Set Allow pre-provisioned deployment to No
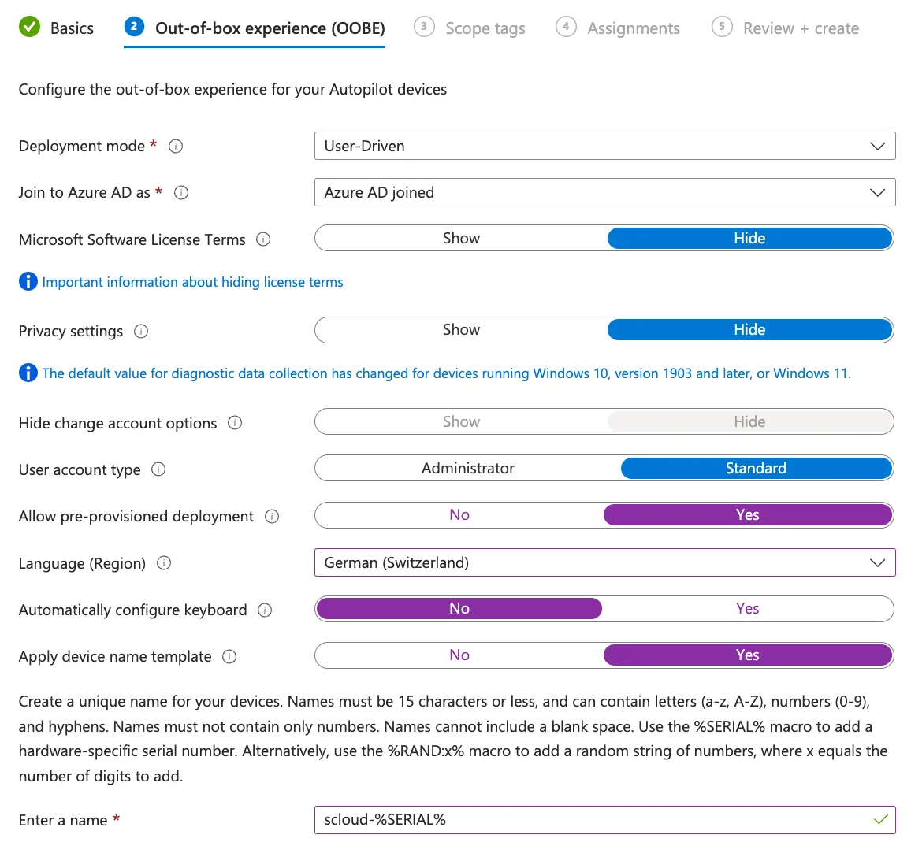Viewport: 911px width, 857px height. tap(459, 515)
